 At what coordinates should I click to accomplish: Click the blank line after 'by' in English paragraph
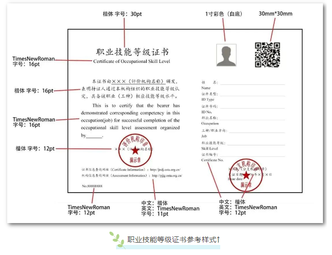click(95, 136)
